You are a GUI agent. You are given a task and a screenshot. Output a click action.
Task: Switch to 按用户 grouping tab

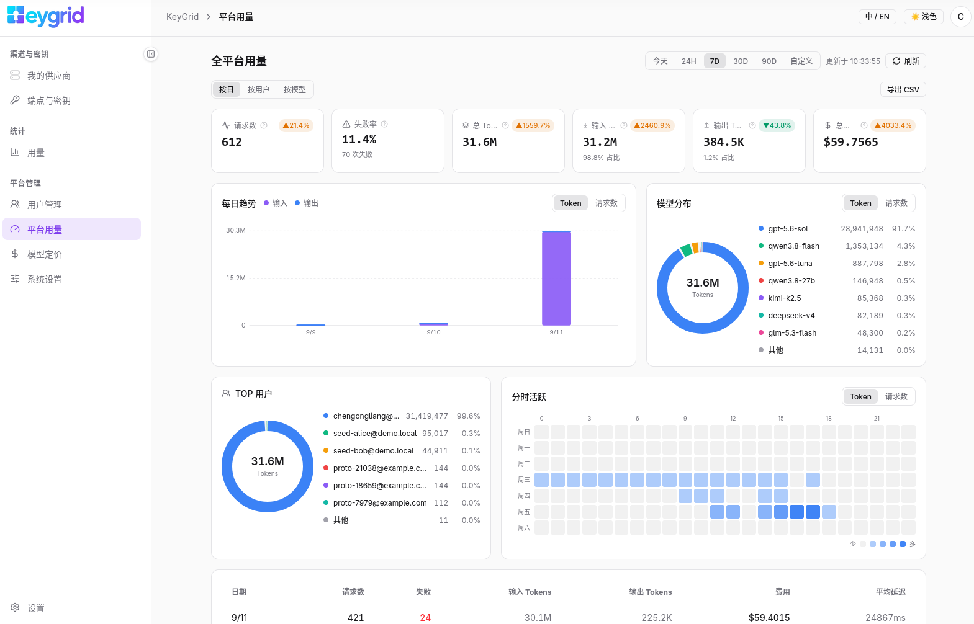pos(258,89)
